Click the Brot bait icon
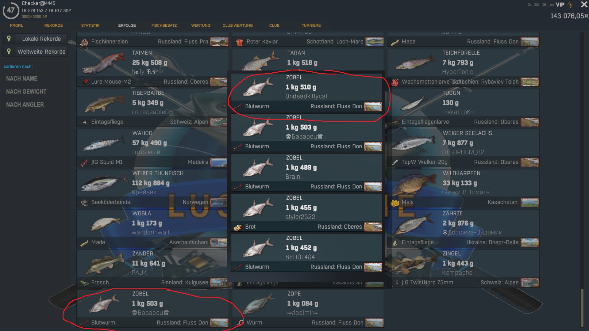The width and height of the screenshot is (589, 331). pos(238,227)
